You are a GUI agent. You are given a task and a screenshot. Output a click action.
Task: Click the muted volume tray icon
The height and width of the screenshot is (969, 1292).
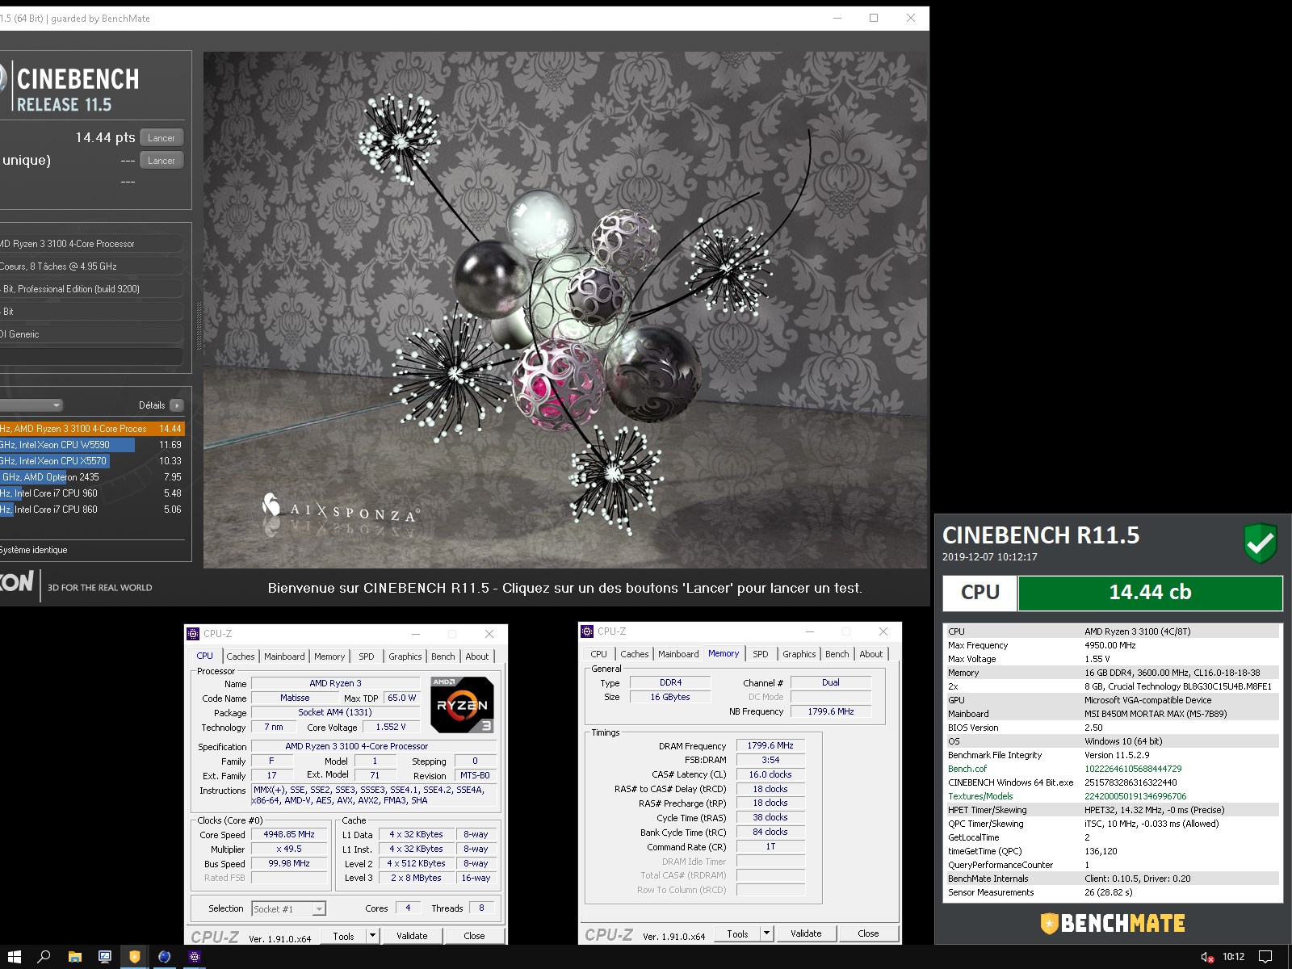[x=1207, y=957]
